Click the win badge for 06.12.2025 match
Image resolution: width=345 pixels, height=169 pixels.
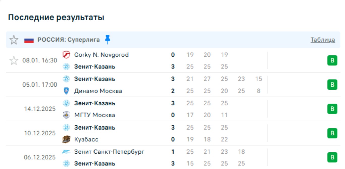click(332, 157)
